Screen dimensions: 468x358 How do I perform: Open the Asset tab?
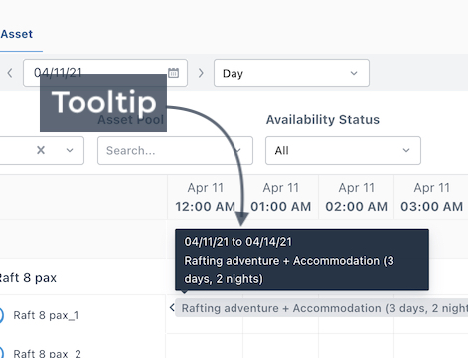tap(16, 34)
